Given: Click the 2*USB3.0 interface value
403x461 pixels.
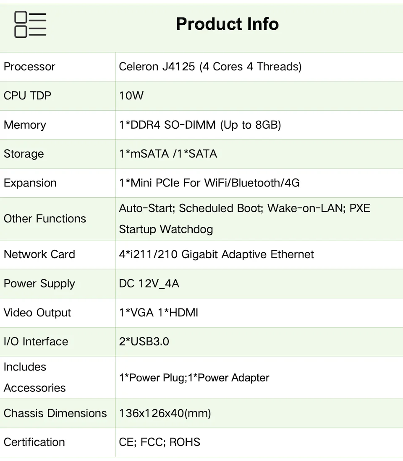Looking at the screenshot, I should click(x=144, y=342).
